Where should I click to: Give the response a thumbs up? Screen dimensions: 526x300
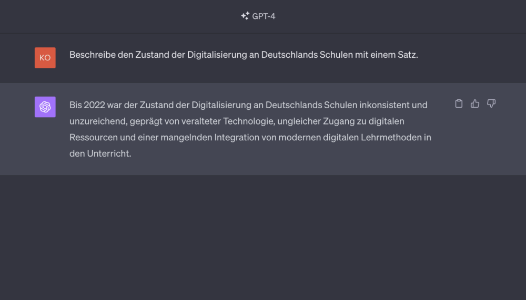[475, 104]
